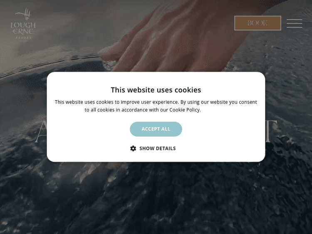Click the Lough Erne Resort logo
Screen dimensions: 312x234
pos(23,23)
